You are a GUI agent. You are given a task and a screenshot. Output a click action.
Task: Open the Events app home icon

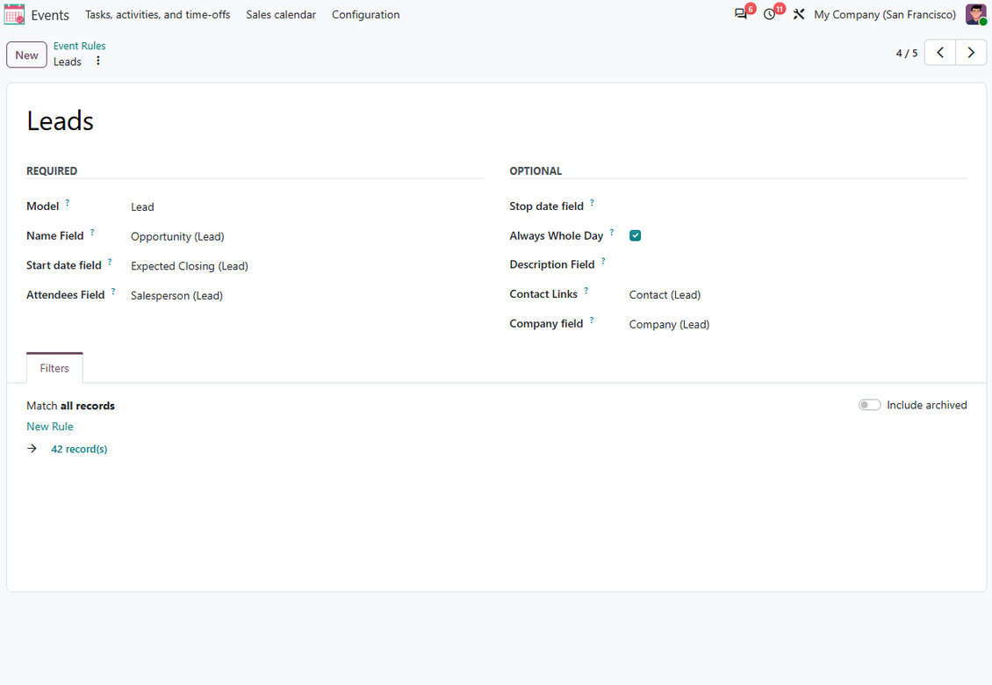point(14,15)
